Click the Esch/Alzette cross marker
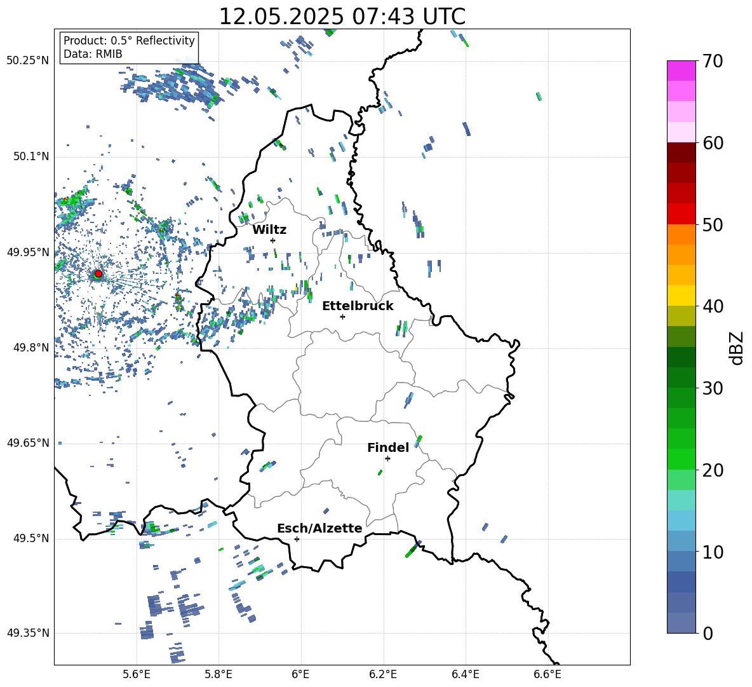 tap(297, 539)
